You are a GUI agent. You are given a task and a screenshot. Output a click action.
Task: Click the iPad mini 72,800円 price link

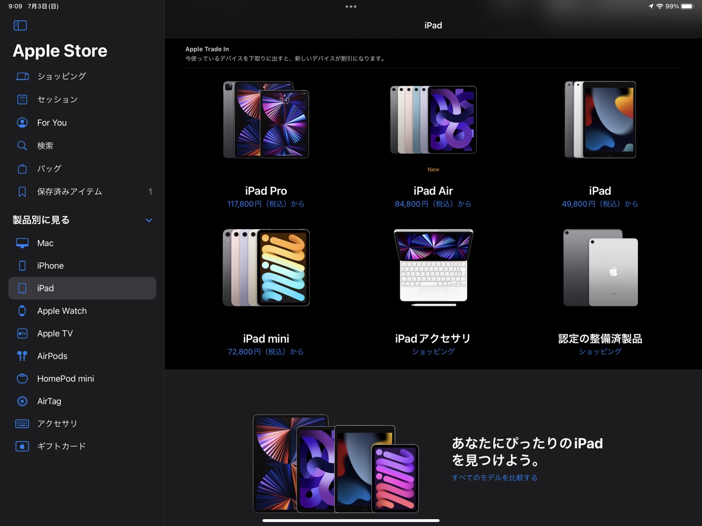tap(266, 352)
